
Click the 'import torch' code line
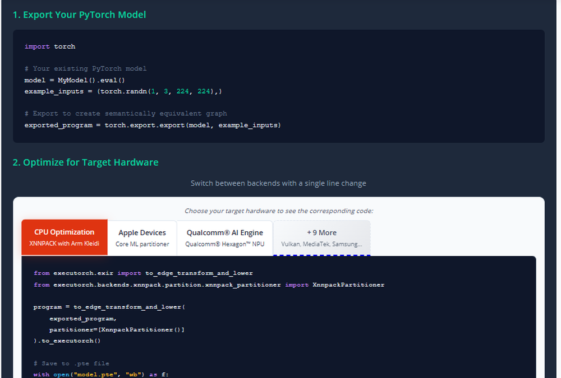click(50, 46)
